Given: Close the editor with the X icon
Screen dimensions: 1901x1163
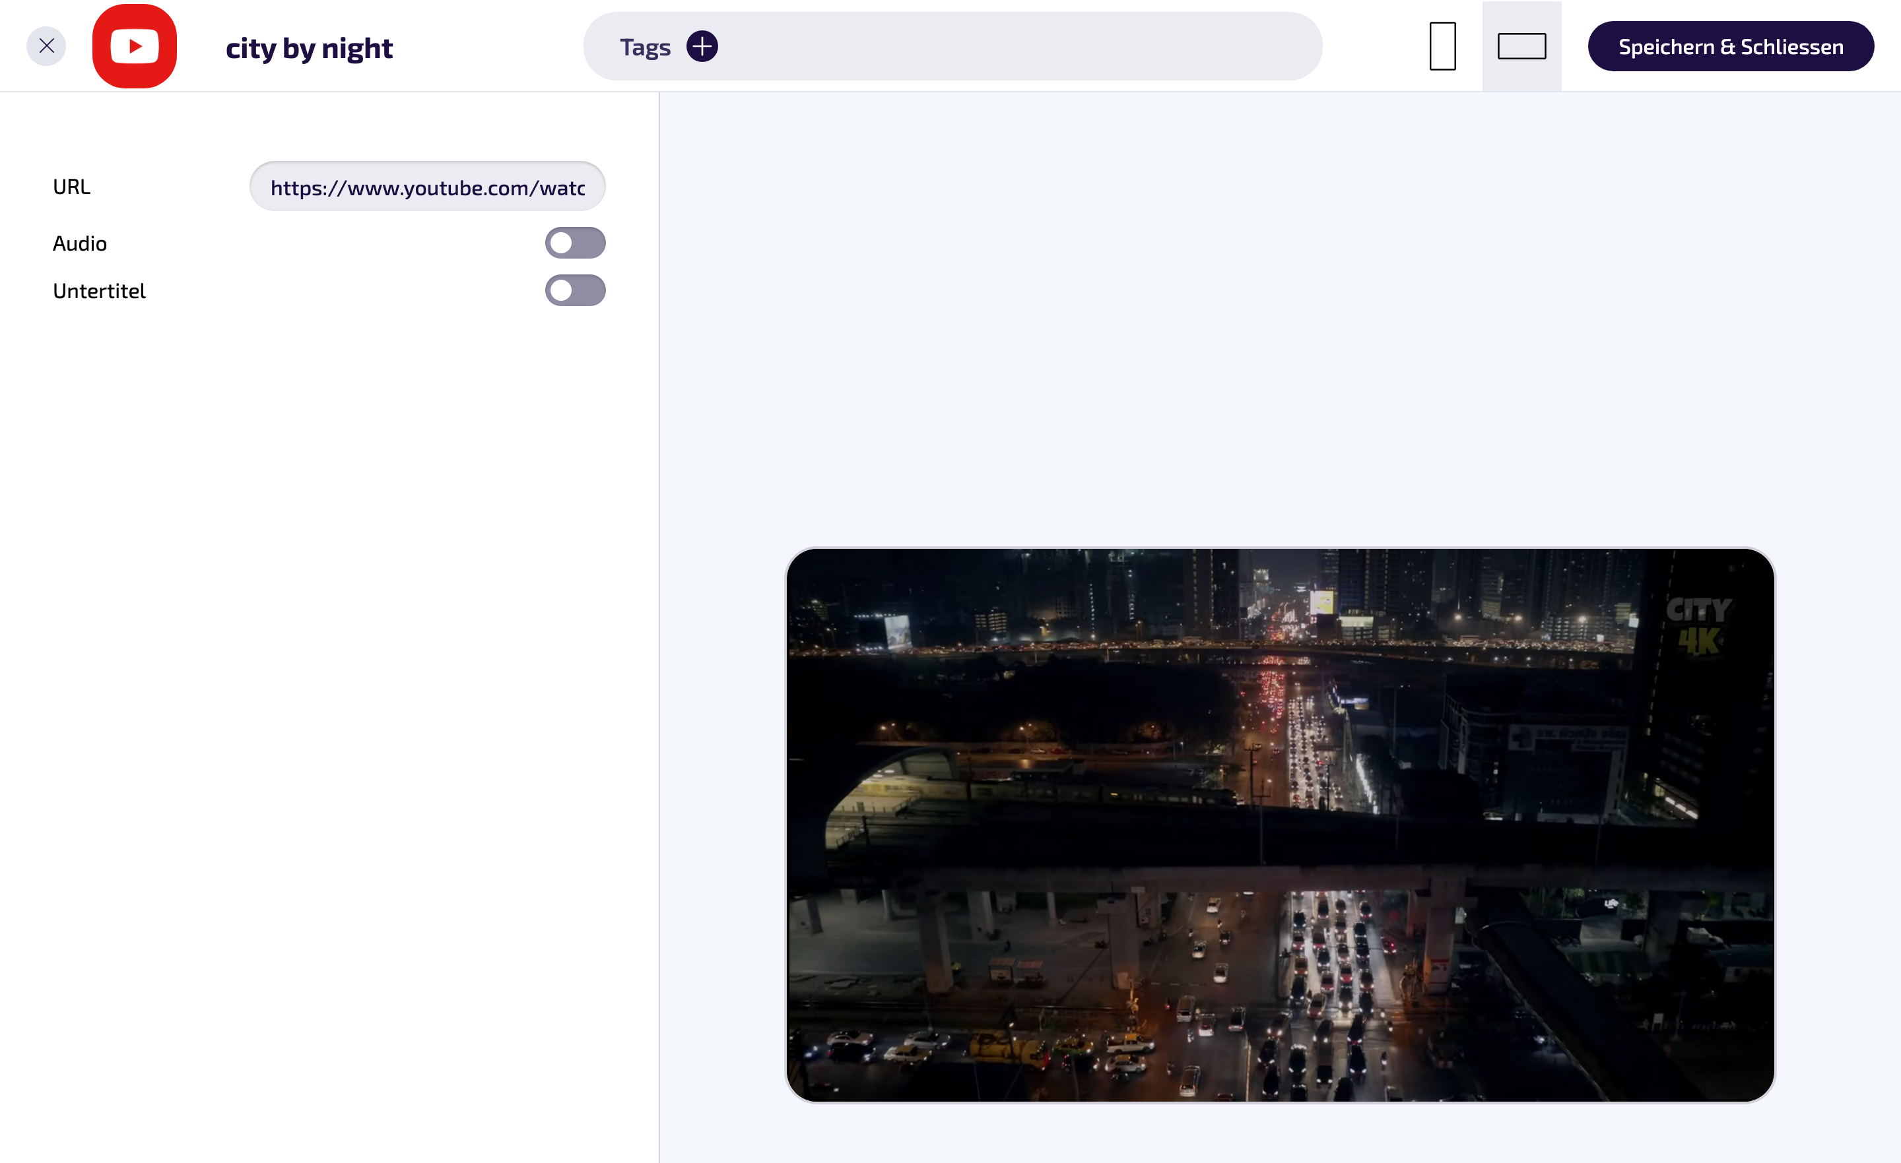Looking at the screenshot, I should pyautogui.click(x=46, y=46).
